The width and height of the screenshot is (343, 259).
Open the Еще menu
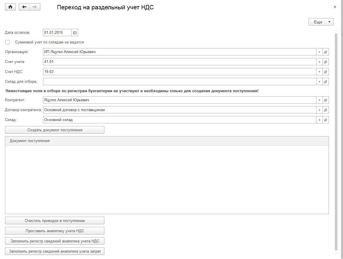321,22
